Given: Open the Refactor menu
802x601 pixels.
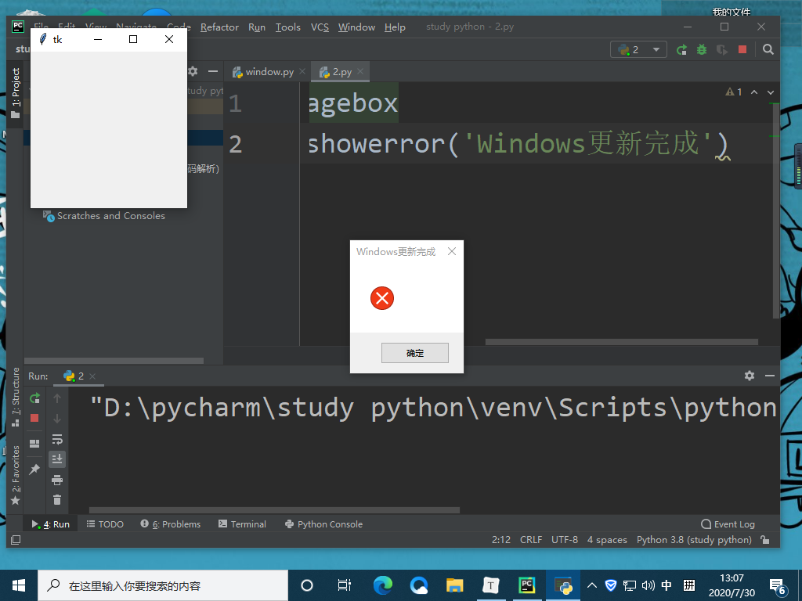Looking at the screenshot, I should [x=219, y=27].
